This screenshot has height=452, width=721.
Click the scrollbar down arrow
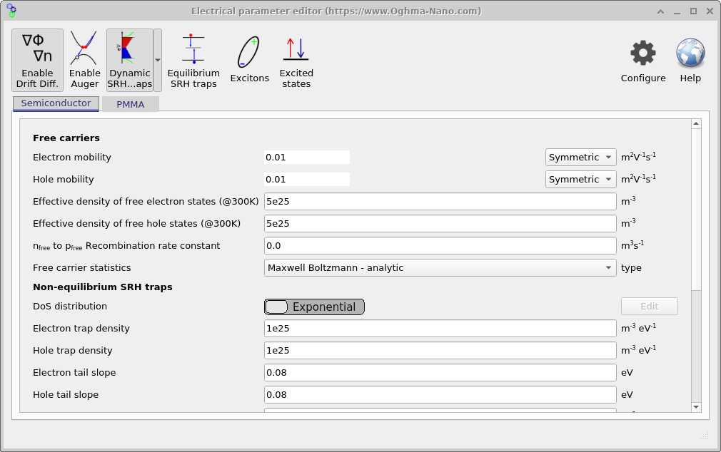point(695,407)
